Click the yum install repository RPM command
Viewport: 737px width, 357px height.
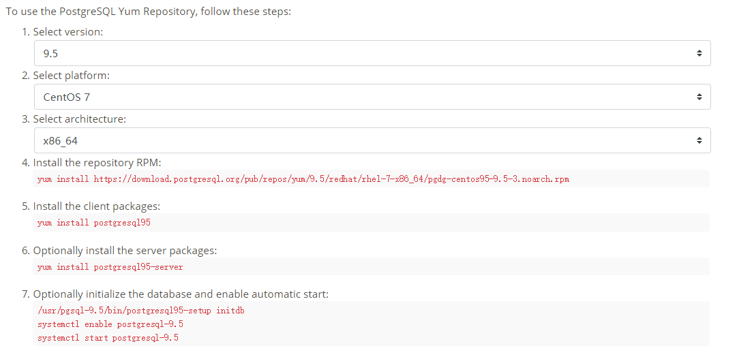point(303,179)
